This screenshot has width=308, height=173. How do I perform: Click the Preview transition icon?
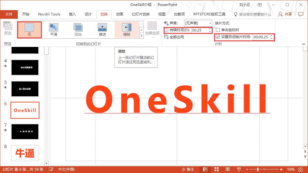click(8, 26)
